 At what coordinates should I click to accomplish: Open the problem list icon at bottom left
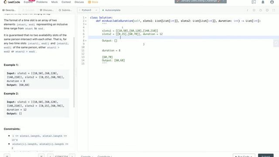pyautogui.click(x=7, y=156)
